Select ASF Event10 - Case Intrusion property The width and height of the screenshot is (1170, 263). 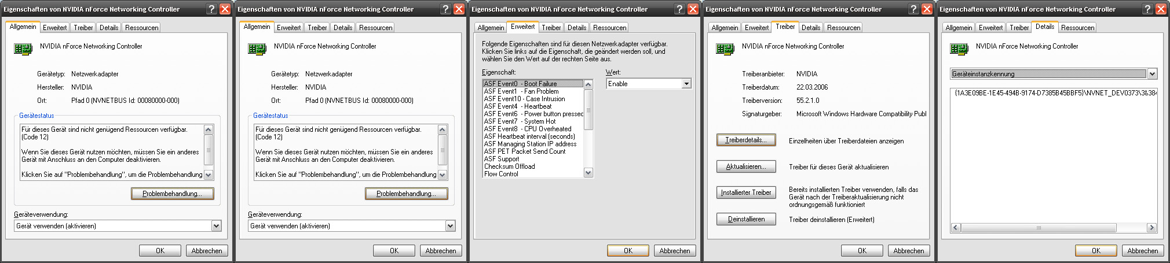[x=533, y=99]
